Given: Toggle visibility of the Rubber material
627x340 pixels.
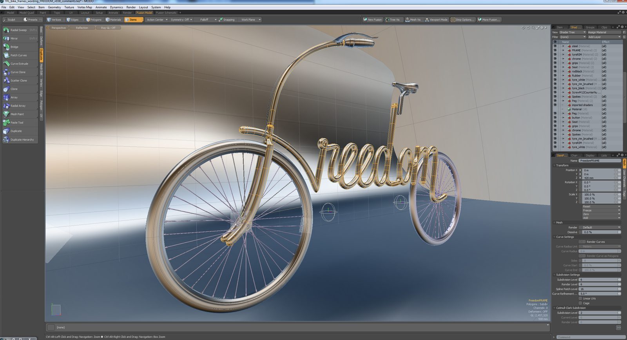Looking at the screenshot, I should pos(555,76).
